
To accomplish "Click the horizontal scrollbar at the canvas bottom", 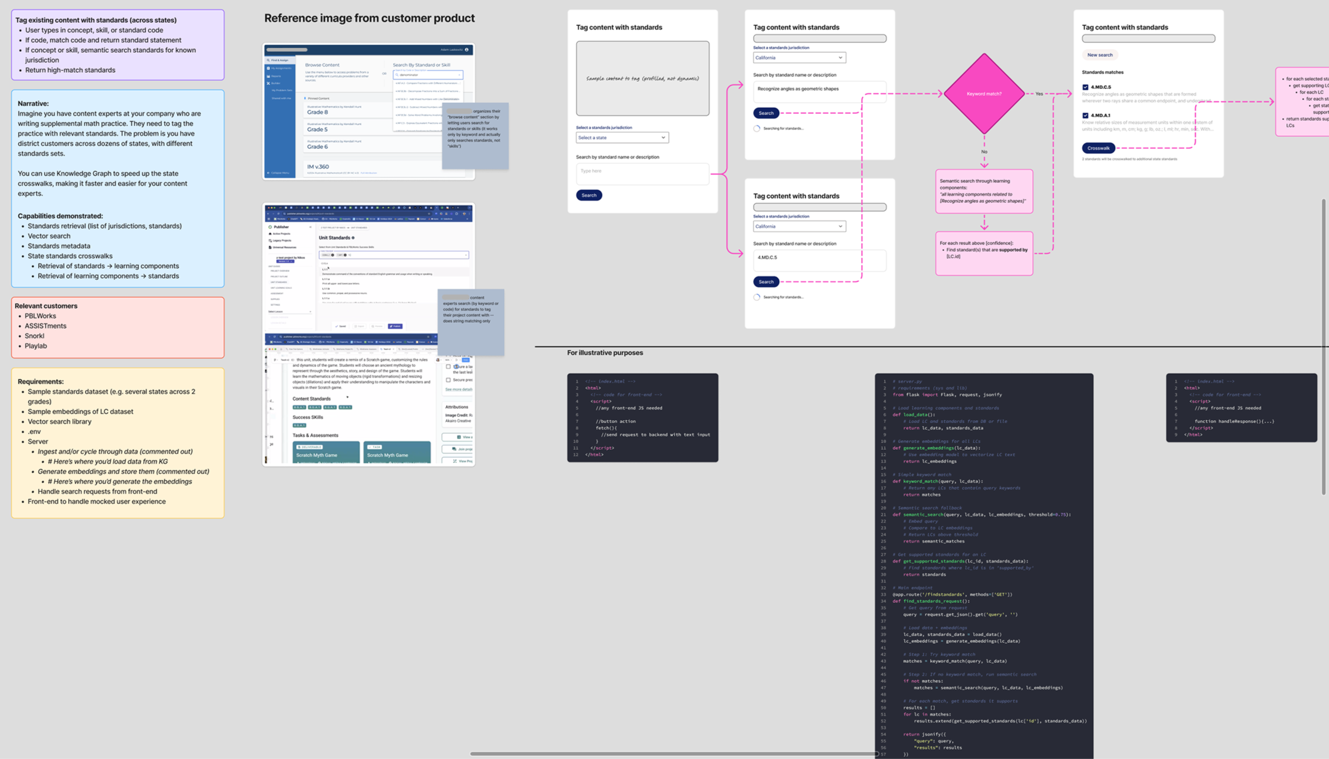I will (674, 754).
